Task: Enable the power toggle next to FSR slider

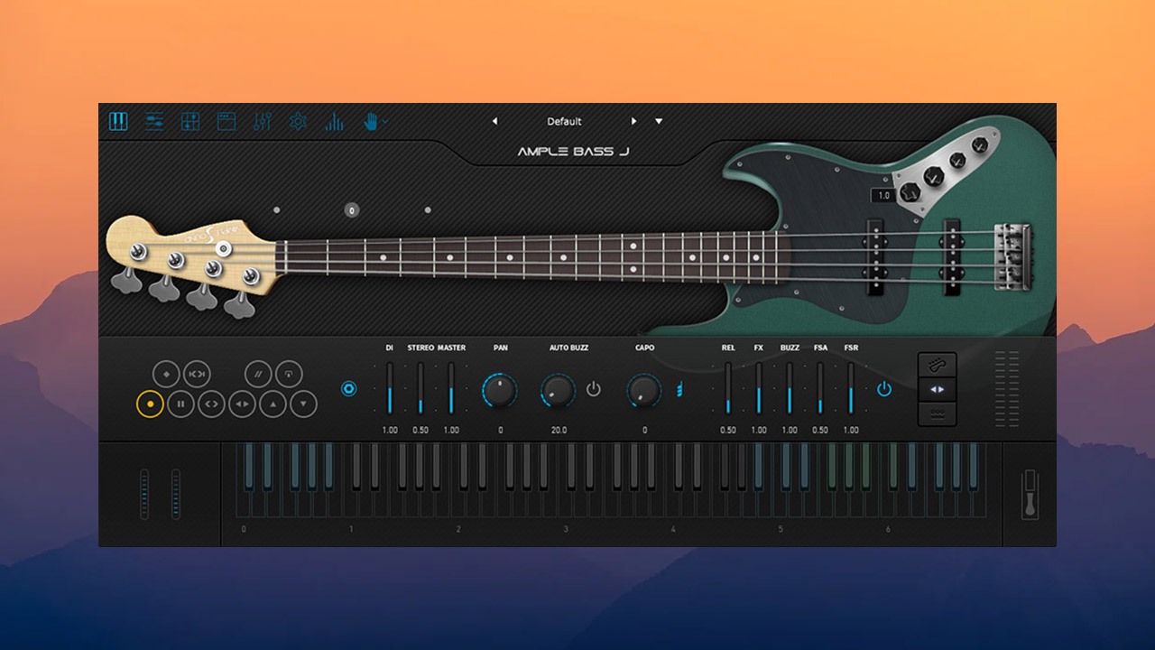Action: click(884, 388)
